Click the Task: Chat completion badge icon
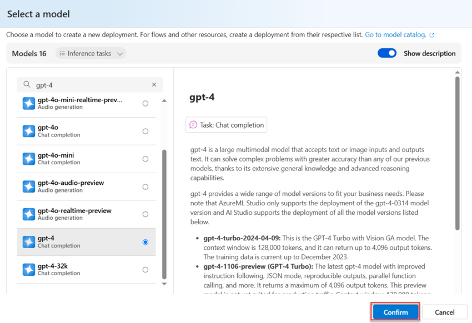This screenshot has width=472, height=323. pos(193,125)
